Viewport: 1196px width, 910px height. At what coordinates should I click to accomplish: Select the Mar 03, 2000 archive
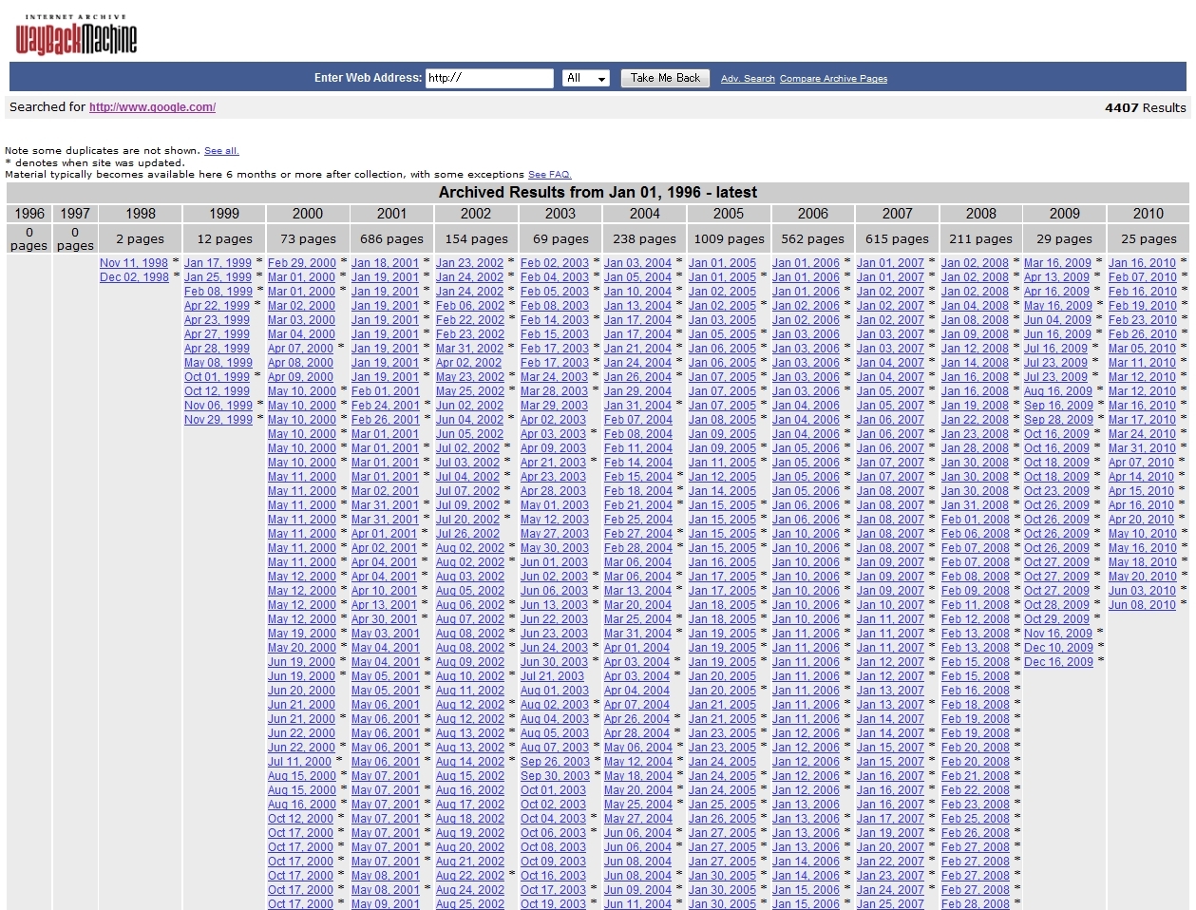click(301, 320)
